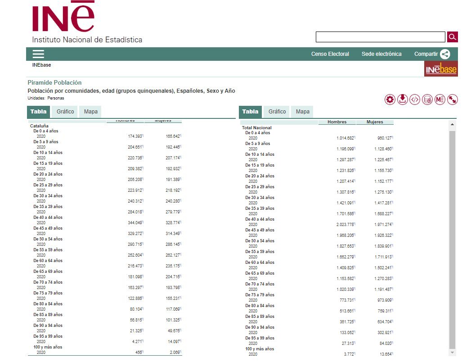This screenshot has width=471, height=362.
Task: Expand table to fullscreen icon
Action: pos(453,100)
